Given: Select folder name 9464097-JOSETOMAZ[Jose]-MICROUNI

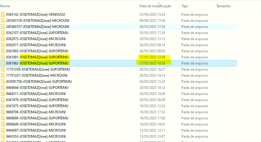Looking at the screenshot, I should pyautogui.click(x=36, y=130).
